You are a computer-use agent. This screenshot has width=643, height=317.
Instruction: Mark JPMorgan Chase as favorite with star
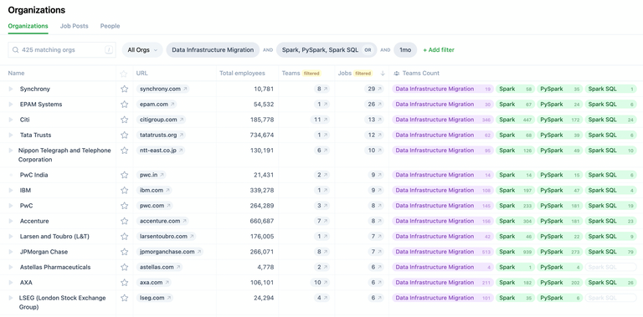coord(124,252)
